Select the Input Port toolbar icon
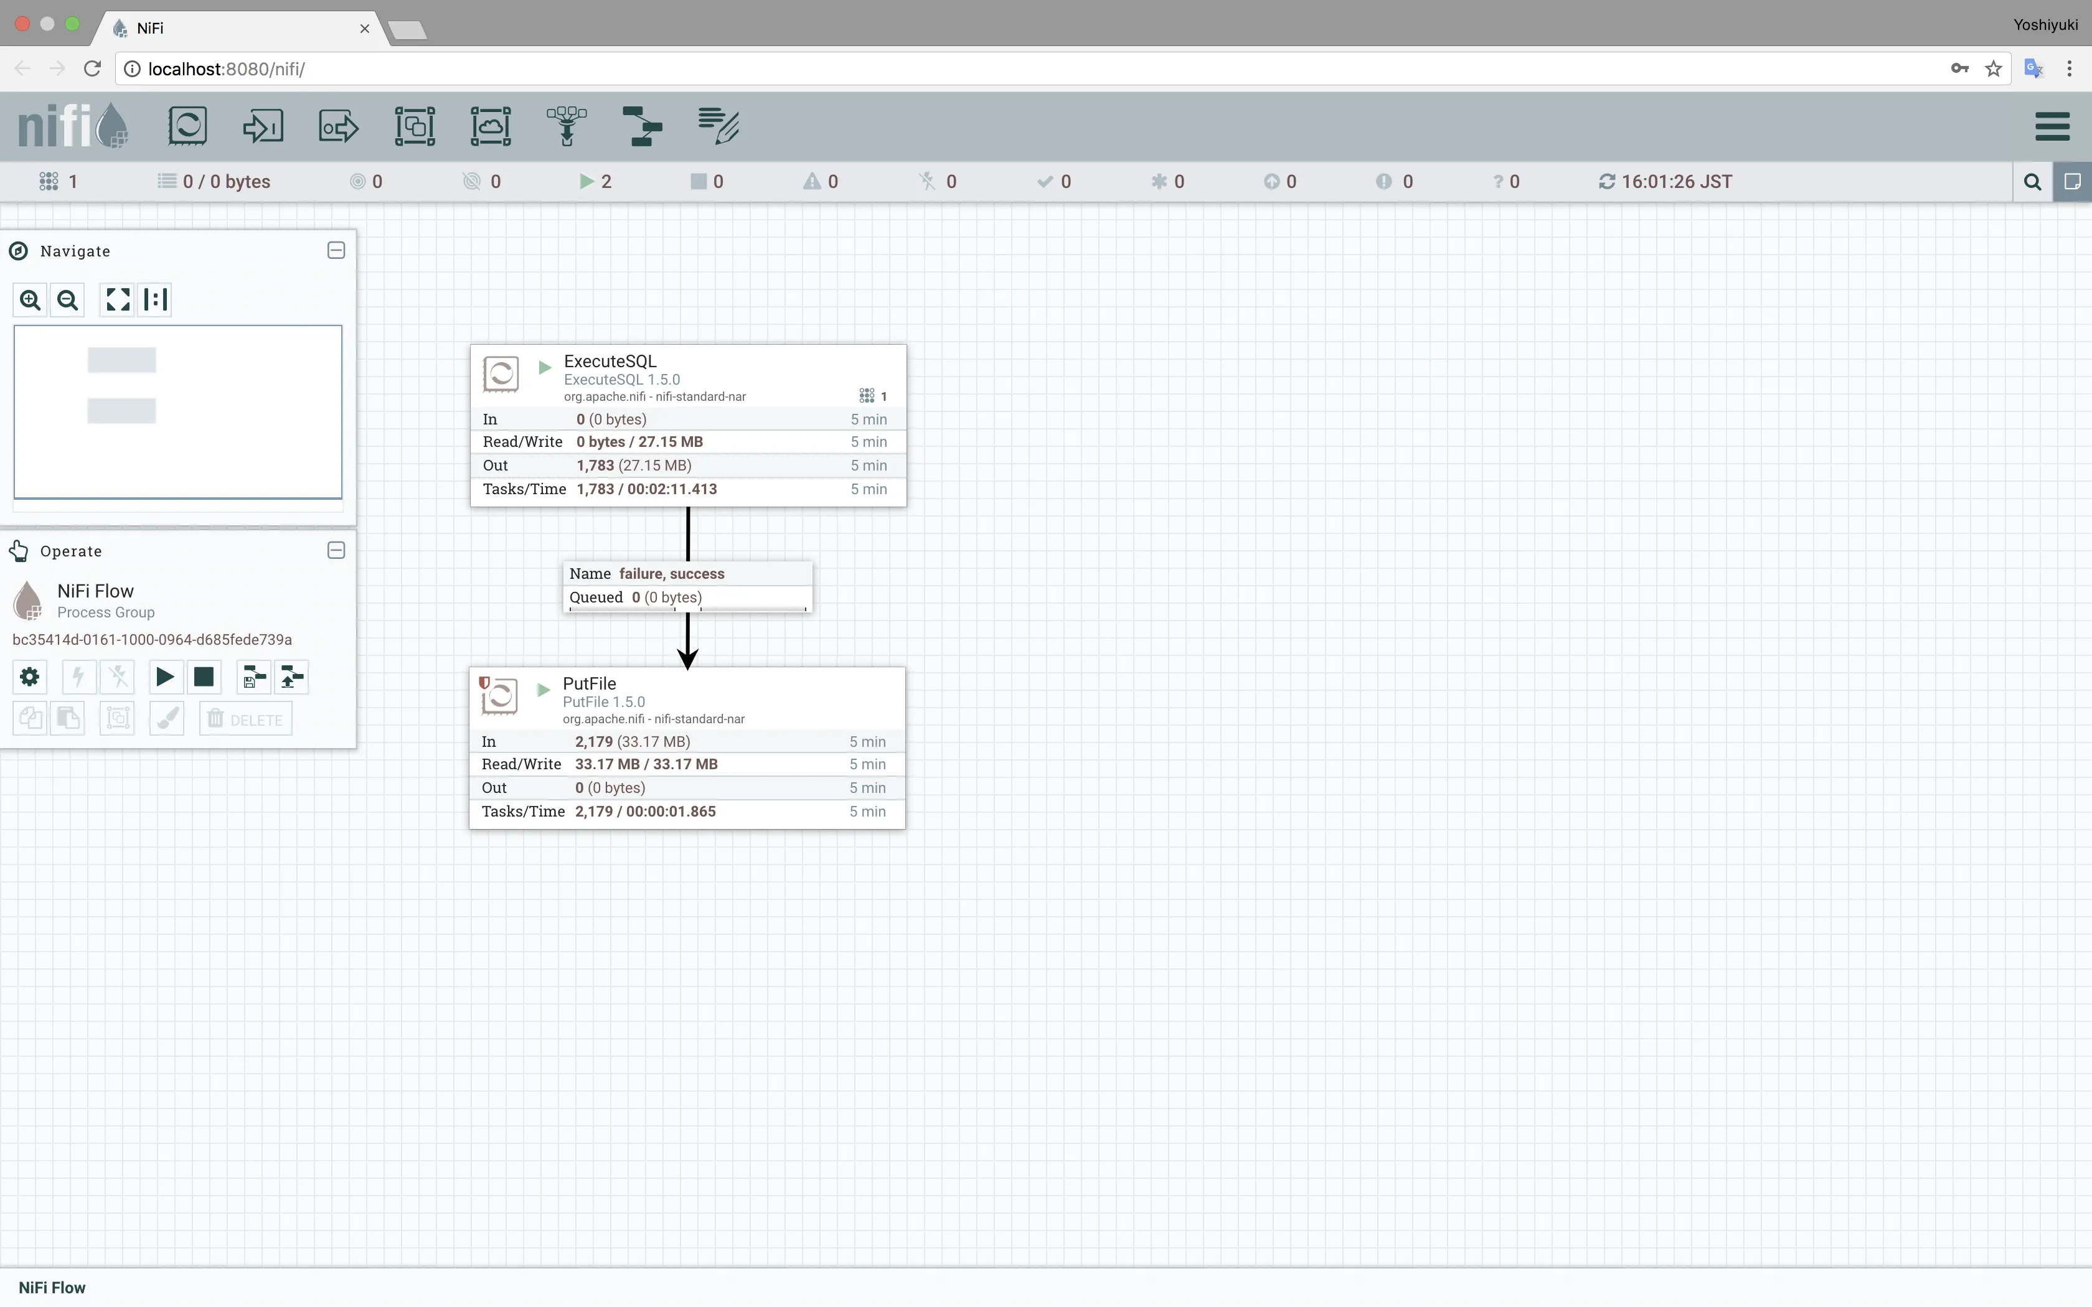The image size is (2092, 1307). coord(263,126)
